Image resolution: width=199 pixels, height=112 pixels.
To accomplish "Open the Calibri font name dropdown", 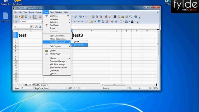I will coord(42,21).
